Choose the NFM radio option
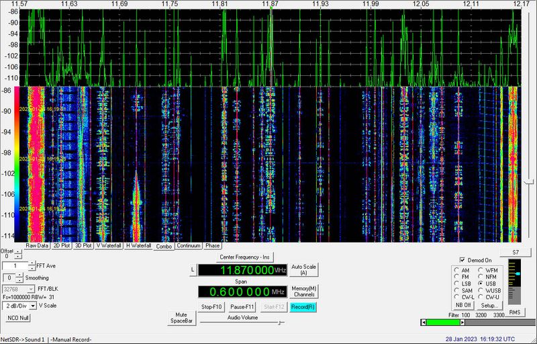The width and height of the screenshot is (537, 344). (481, 277)
